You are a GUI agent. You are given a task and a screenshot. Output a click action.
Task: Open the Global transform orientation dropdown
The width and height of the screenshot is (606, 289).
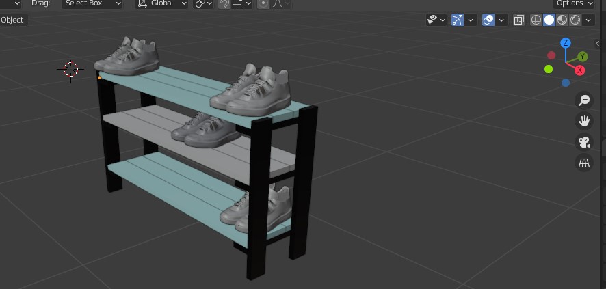point(161,3)
